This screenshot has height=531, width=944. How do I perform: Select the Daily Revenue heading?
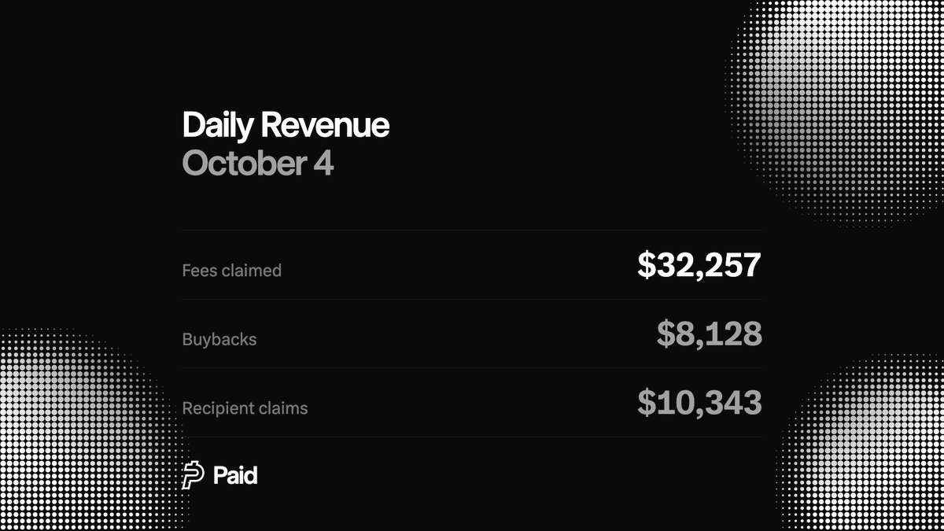286,125
